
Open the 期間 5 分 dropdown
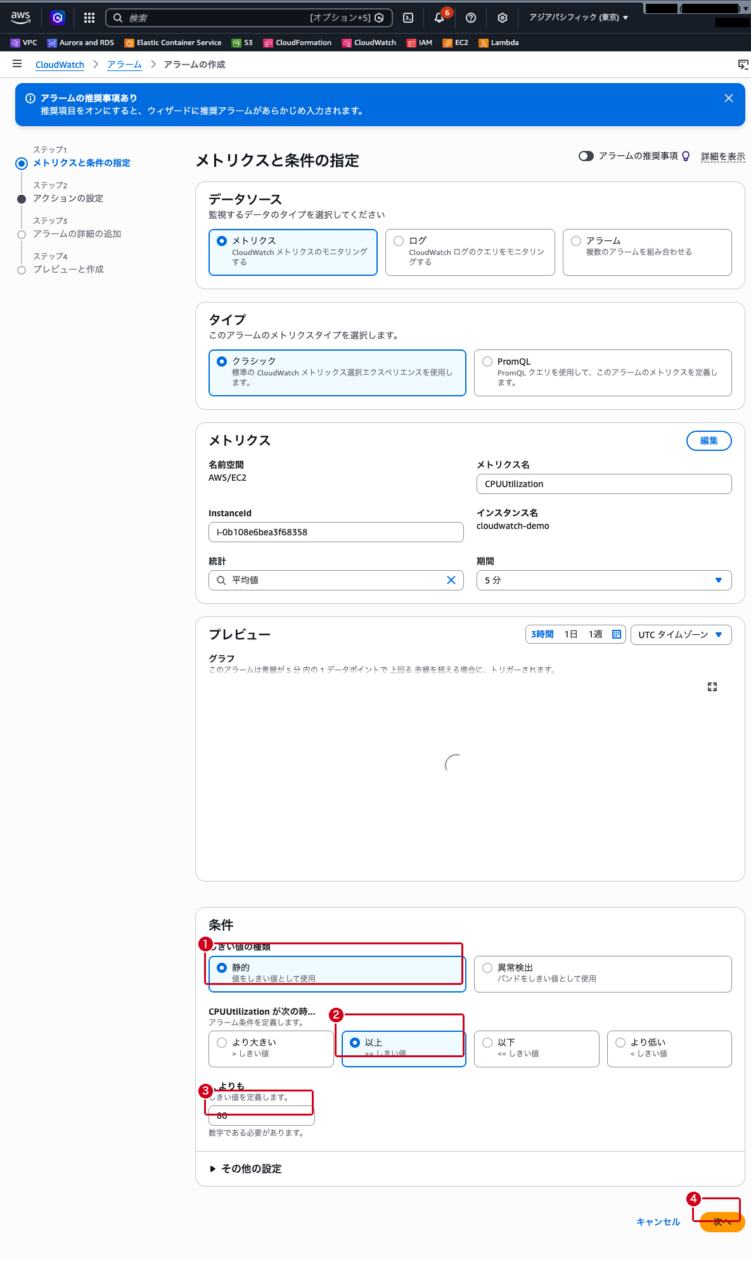pos(604,580)
